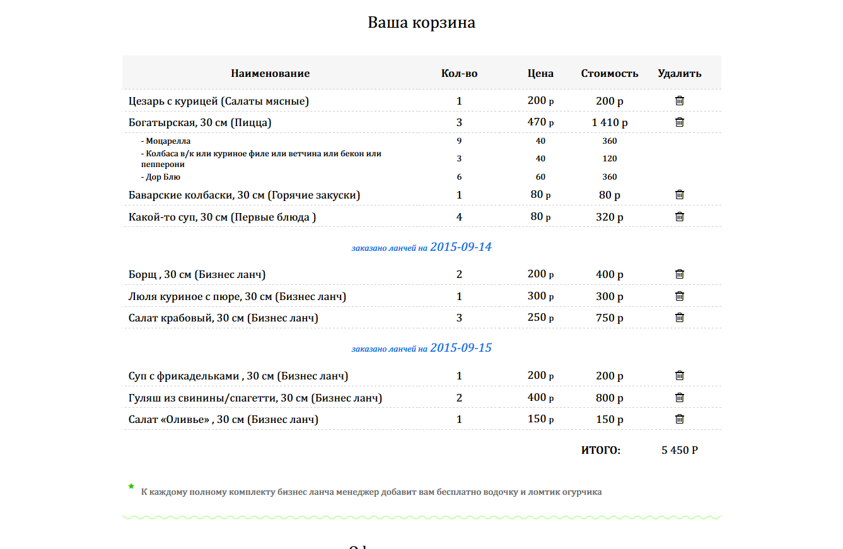Delete Цезарь с курицей from cart
The image size is (843, 549).
point(680,101)
